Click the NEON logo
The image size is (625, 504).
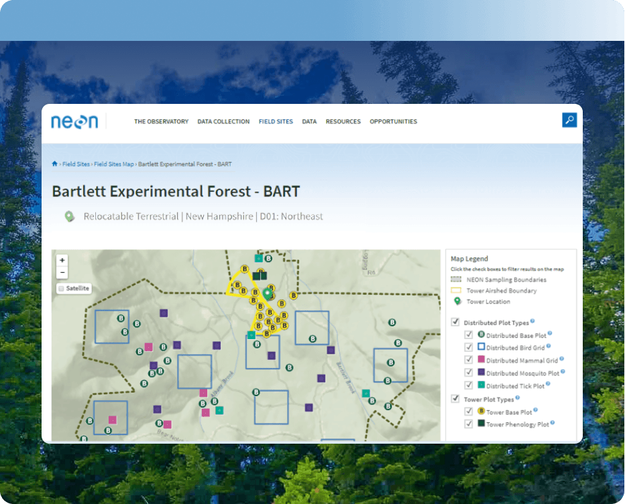74,121
